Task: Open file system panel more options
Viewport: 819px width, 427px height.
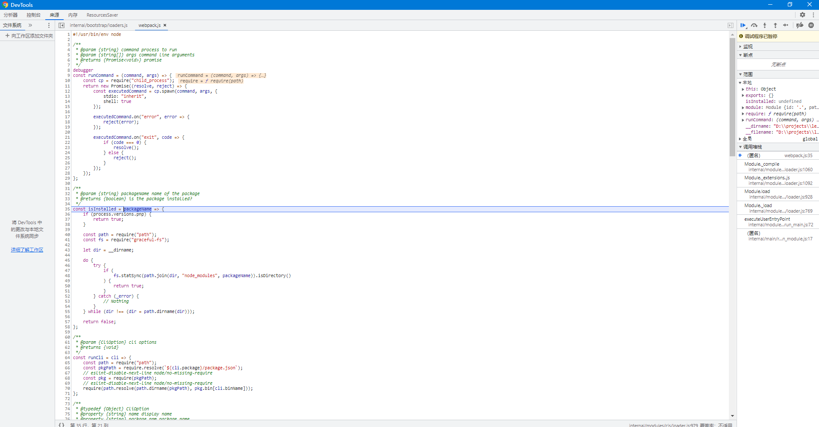Action: tap(49, 26)
